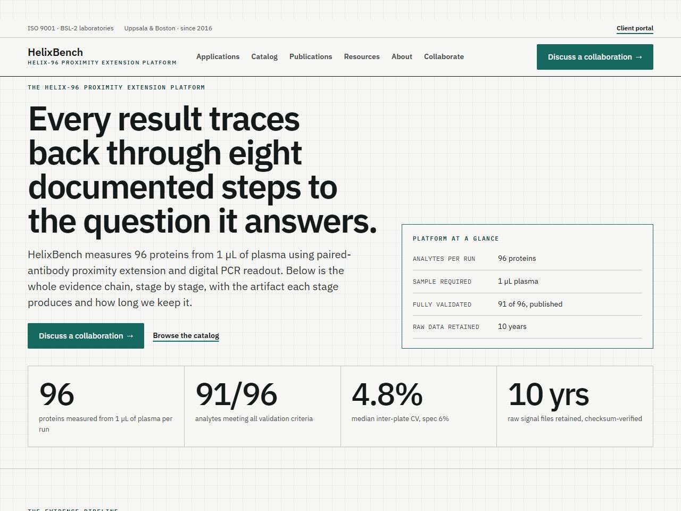Viewport: 681px width, 511px height.
Task: Click the 'ISO 9001 · BSL-2 laboratories' text
Action: pyautogui.click(x=70, y=28)
